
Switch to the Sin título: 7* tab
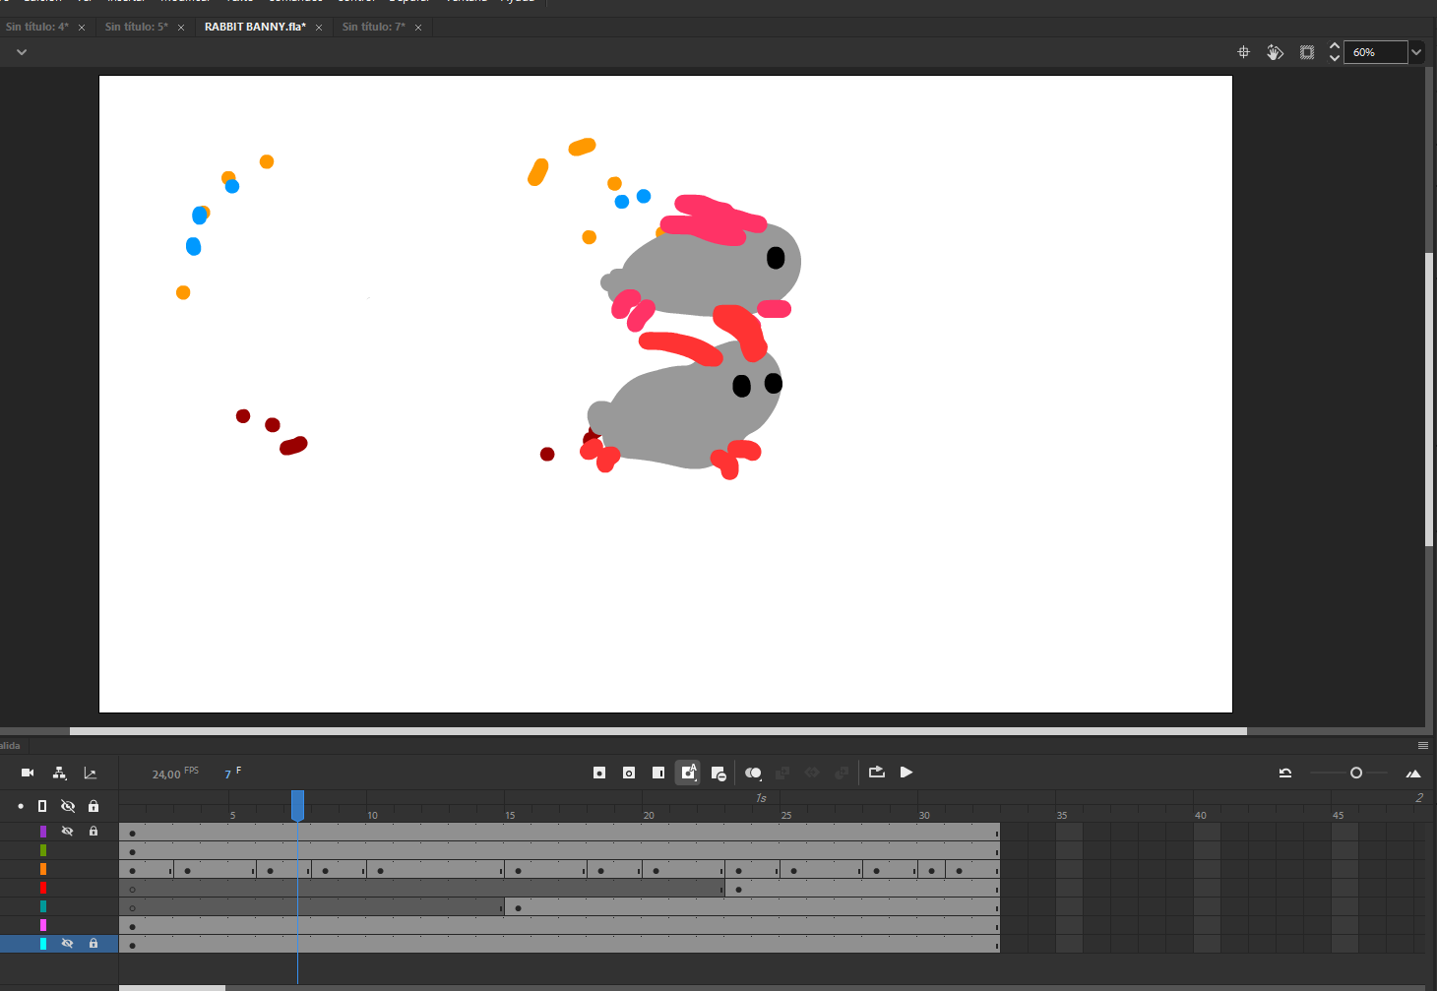pyautogui.click(x=374, y=27)
